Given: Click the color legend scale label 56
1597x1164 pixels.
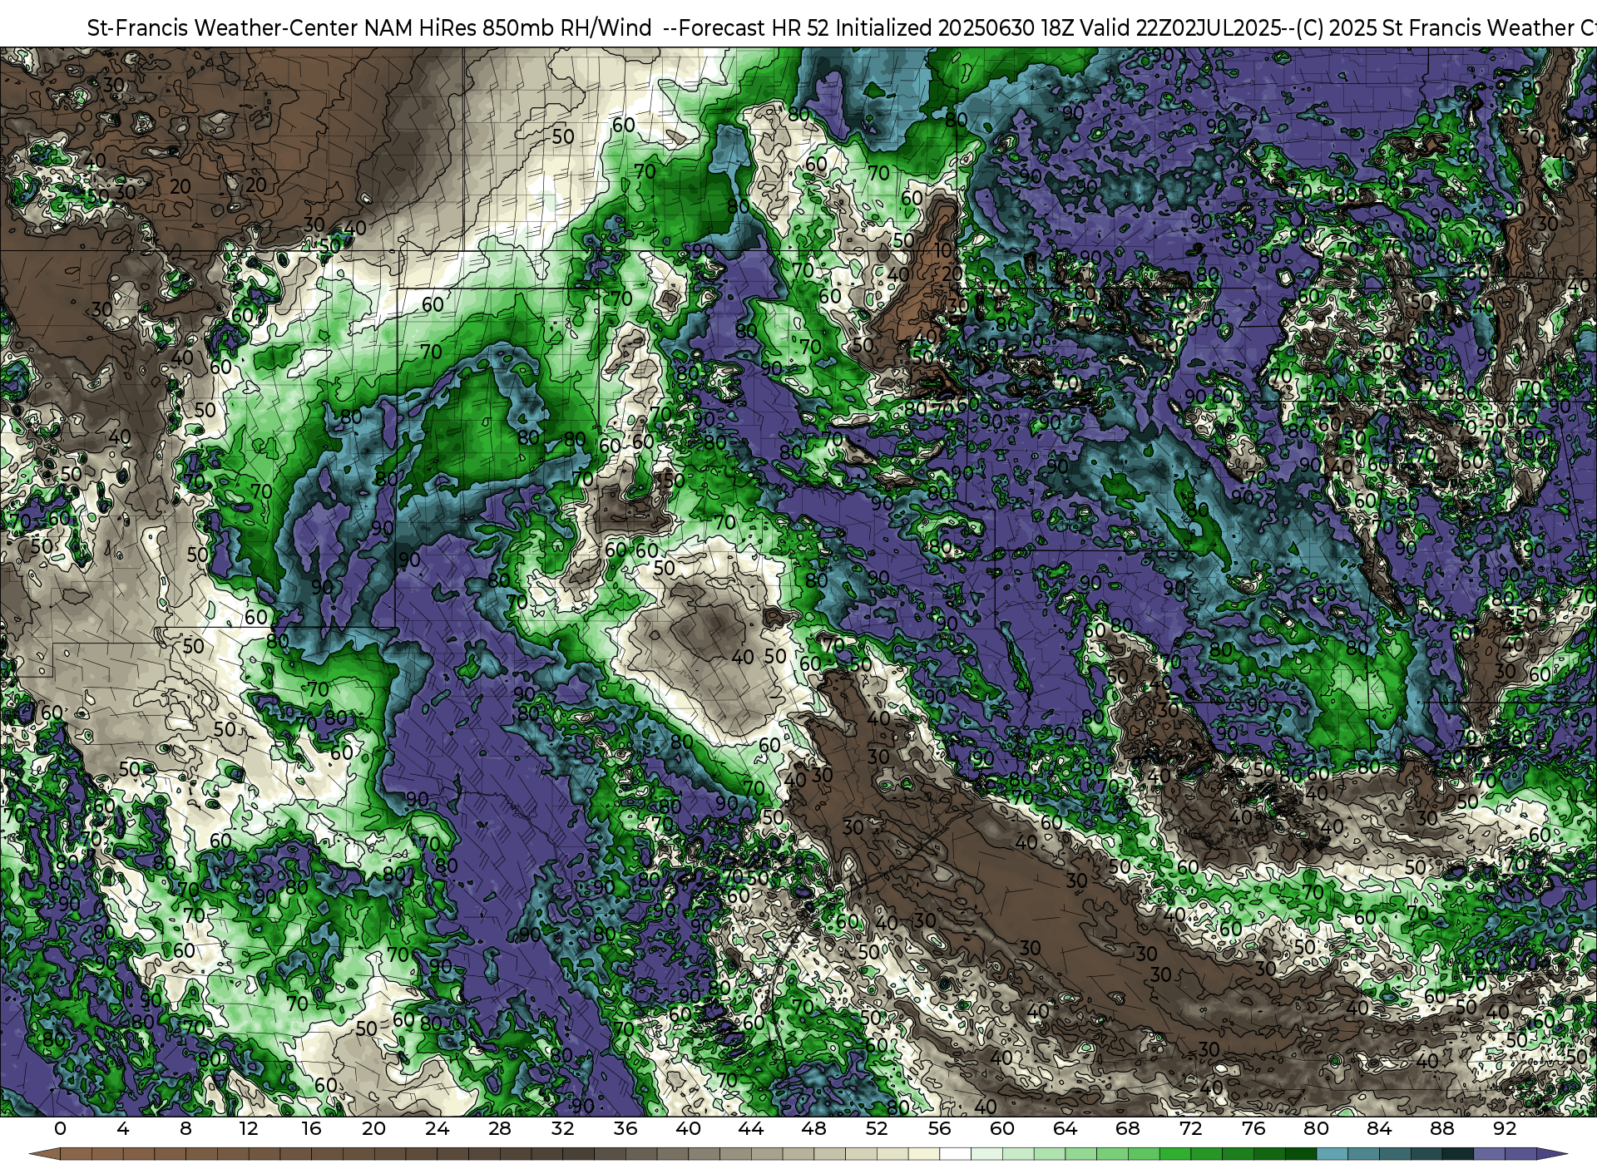Looking at the screenshot, I should point(940,1128).
